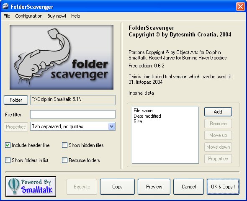Open the Help menu

tap(76, 16)
